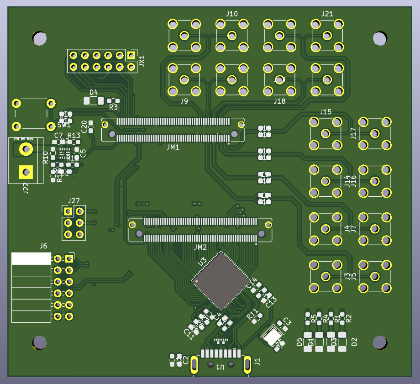Select the JM2 mezzanine connector

[200, 230]
